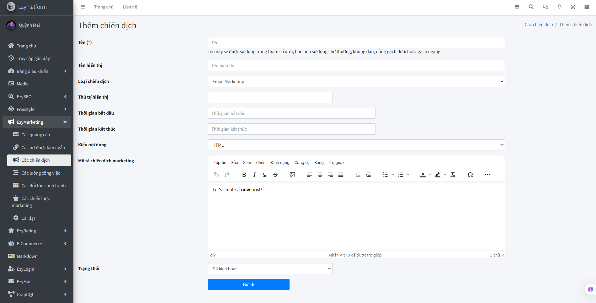Align text right
Screen dimensions: 596x303
(x=330, y=175)
